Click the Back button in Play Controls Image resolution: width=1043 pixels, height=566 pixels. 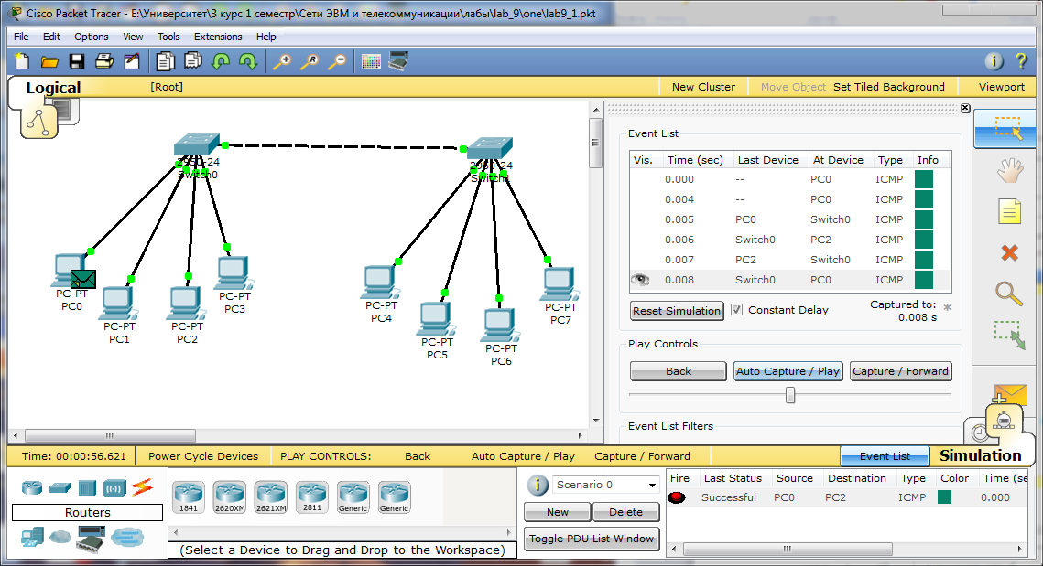[678, 370]
